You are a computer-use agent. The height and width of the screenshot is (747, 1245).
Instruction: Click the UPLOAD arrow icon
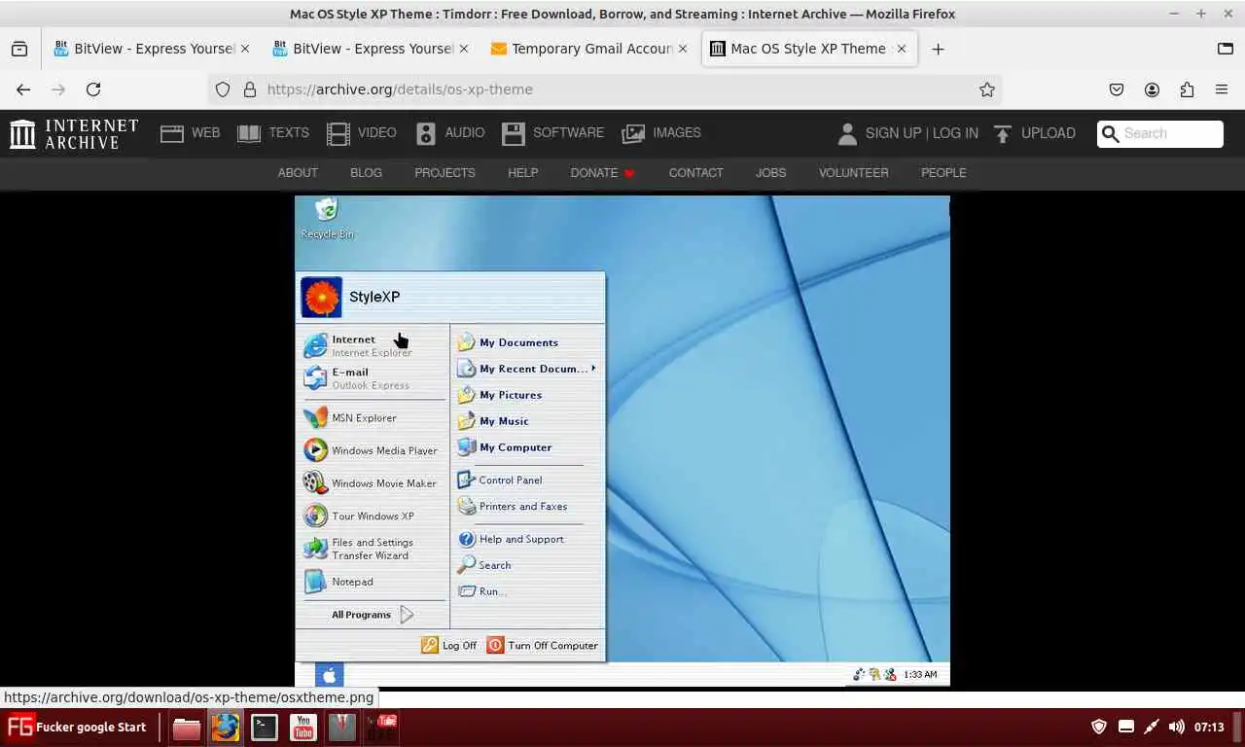coord(1003,133)
